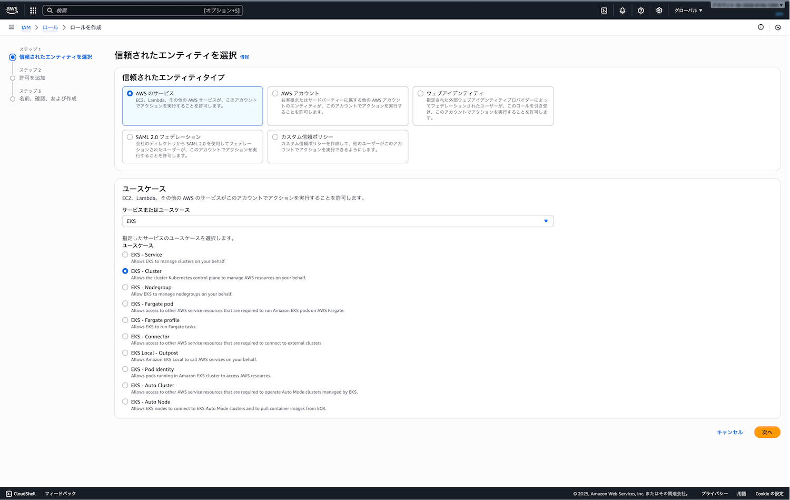Pick the EKS - Pod Identity use case
This screenshot has height=500, width=790.
[125, 369]
